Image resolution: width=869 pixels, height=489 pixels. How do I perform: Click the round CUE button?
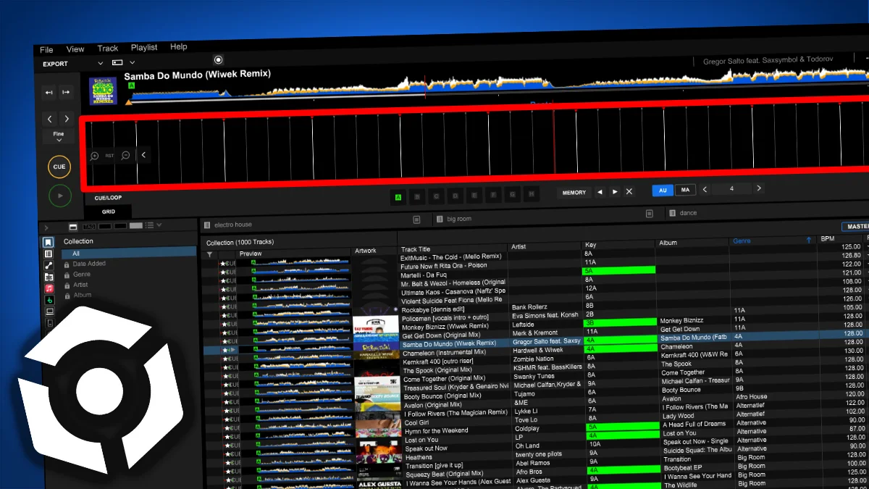59,167
